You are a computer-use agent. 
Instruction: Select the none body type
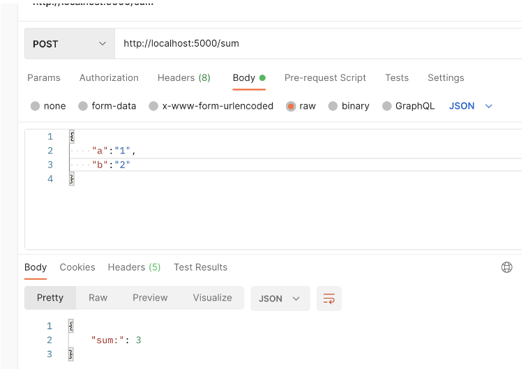(48, 106)
